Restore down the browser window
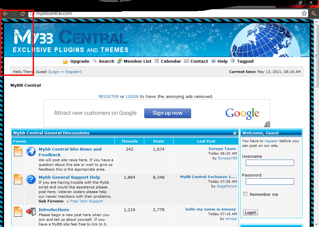The width and height of the screenshot is (319, 227). coord(301,2)
